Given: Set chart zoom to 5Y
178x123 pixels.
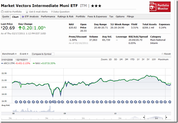Looking at the screenshot, I should click(x=148, y=59).
